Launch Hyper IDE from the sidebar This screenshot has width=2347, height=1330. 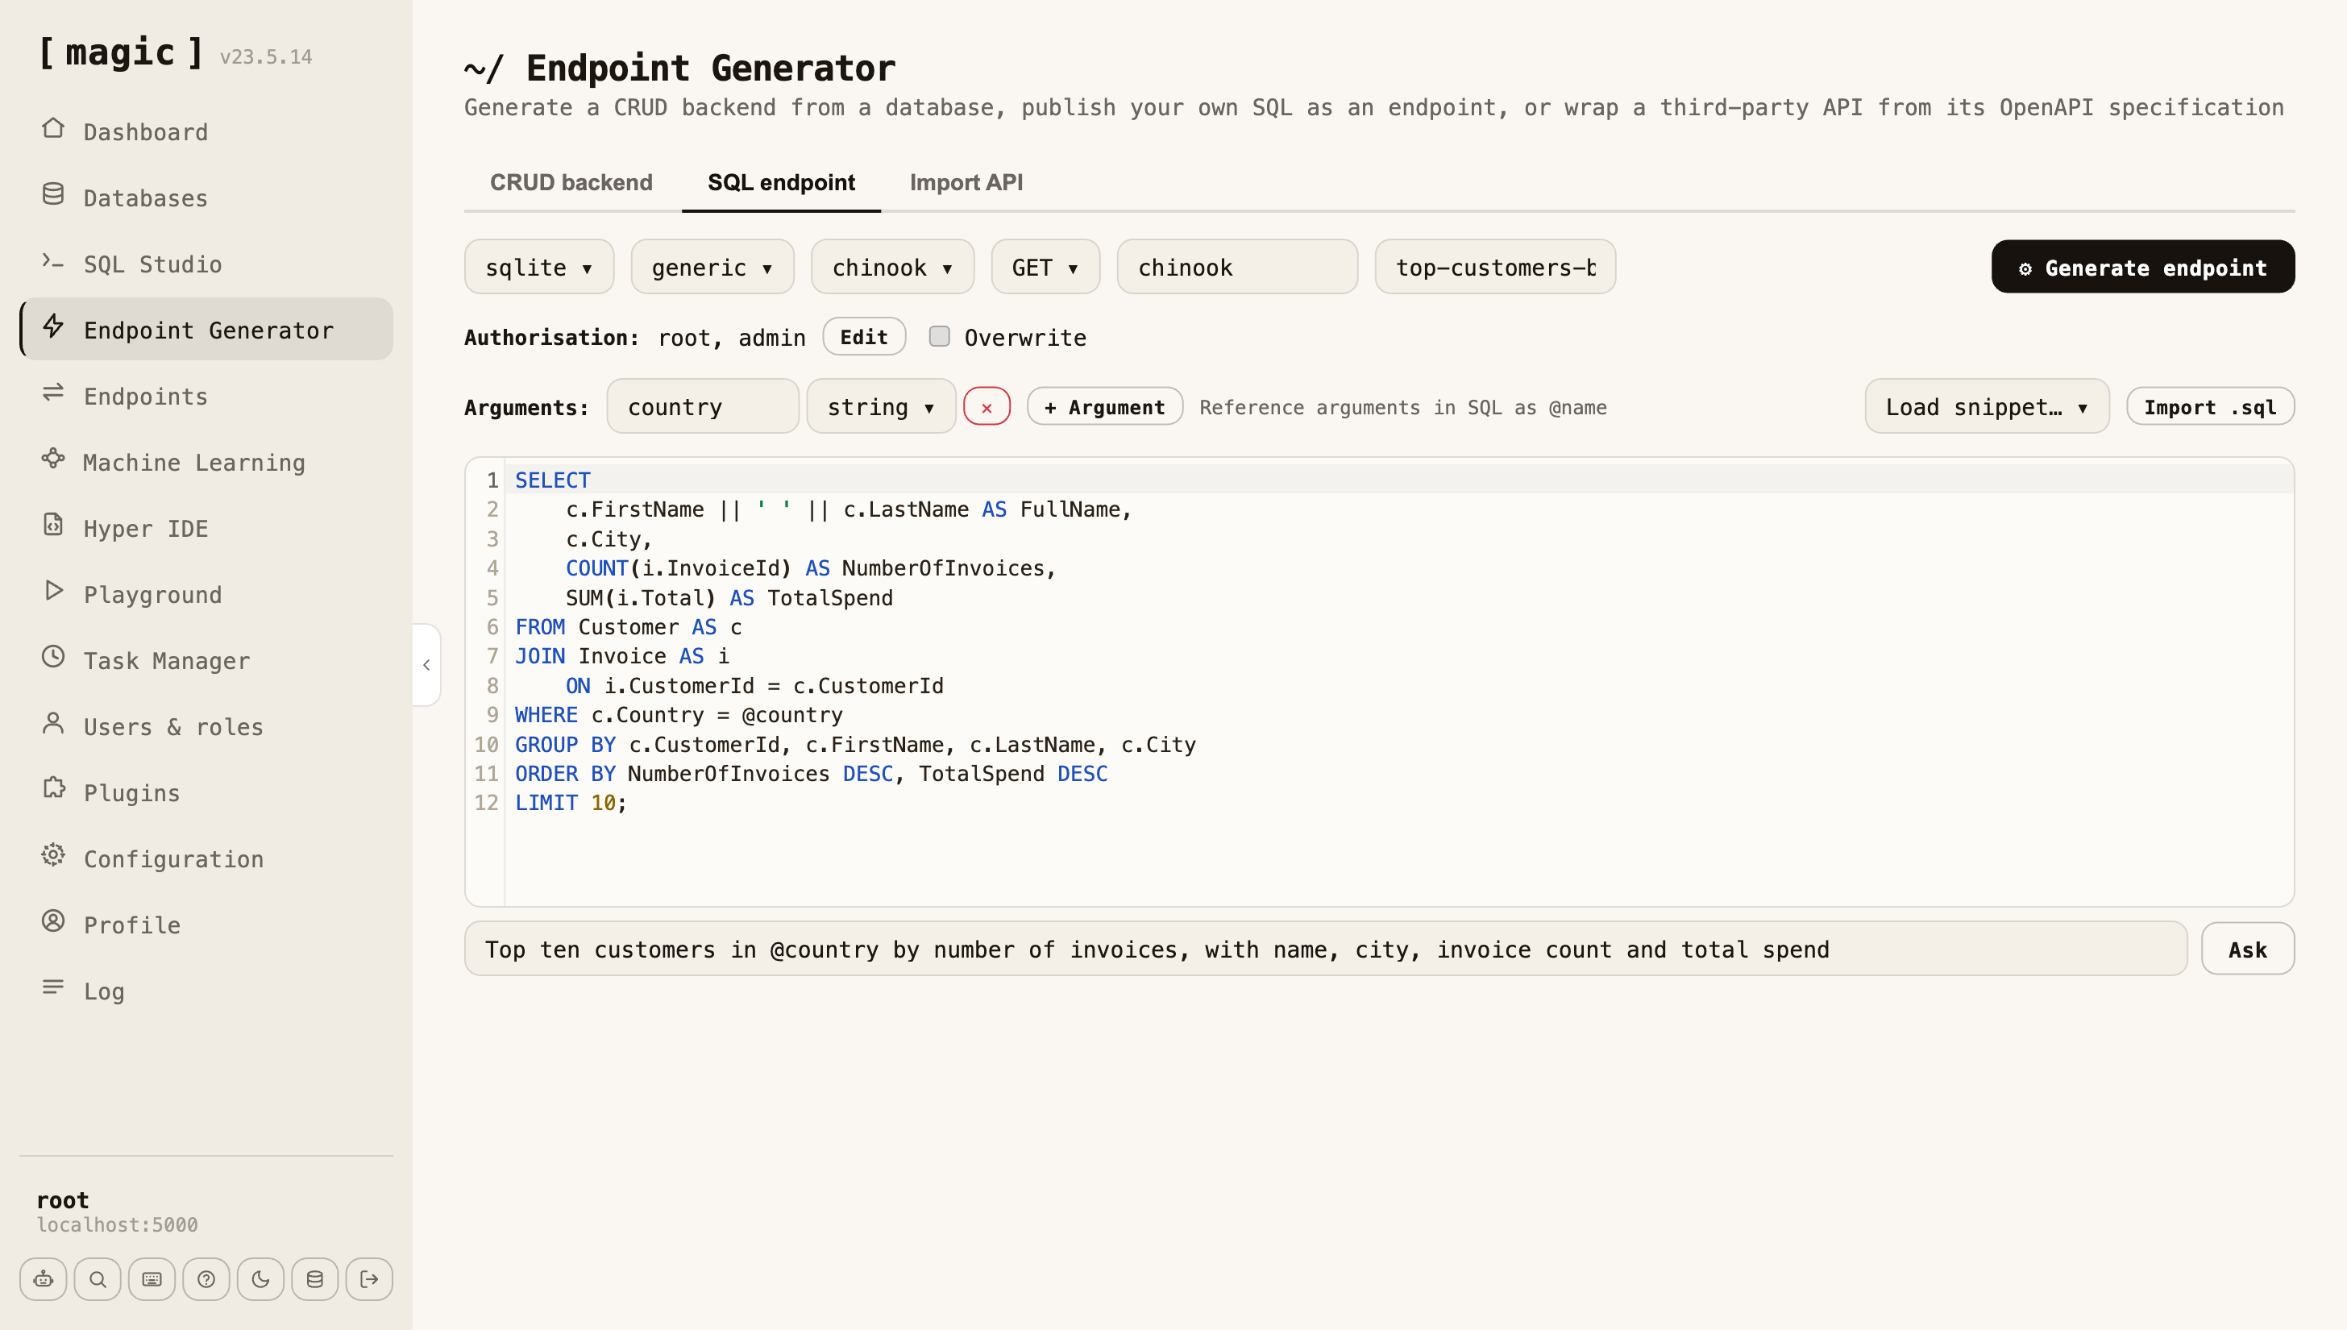pyautogui.click(x=206, y=528)
